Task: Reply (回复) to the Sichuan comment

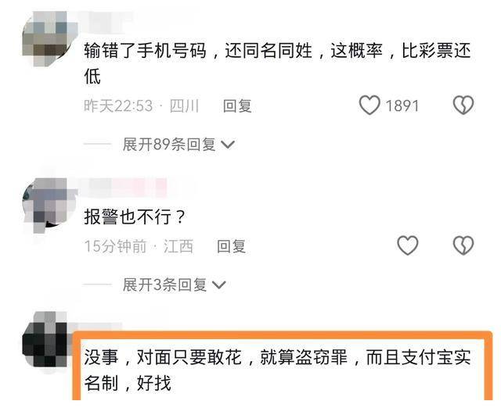Action: pyautogui.click(x=237, y=106)
